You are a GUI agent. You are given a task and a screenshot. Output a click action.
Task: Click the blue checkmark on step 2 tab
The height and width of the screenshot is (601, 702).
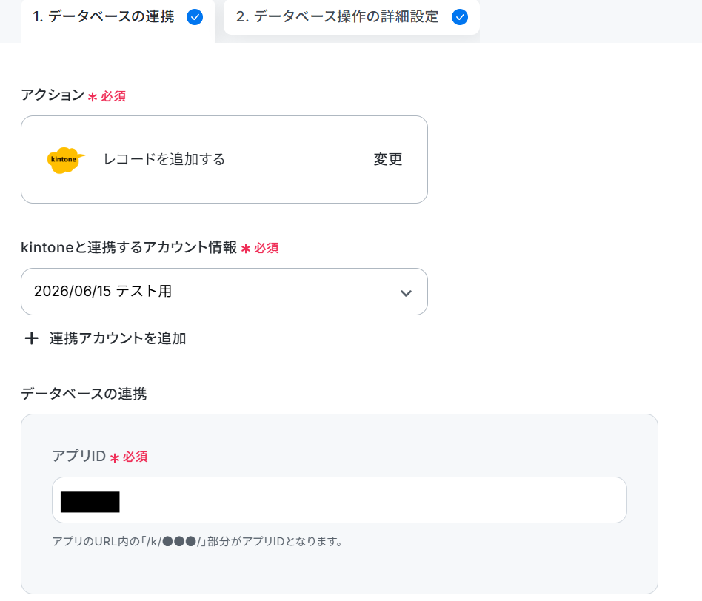pyautogui.click(x=460, y=17)
